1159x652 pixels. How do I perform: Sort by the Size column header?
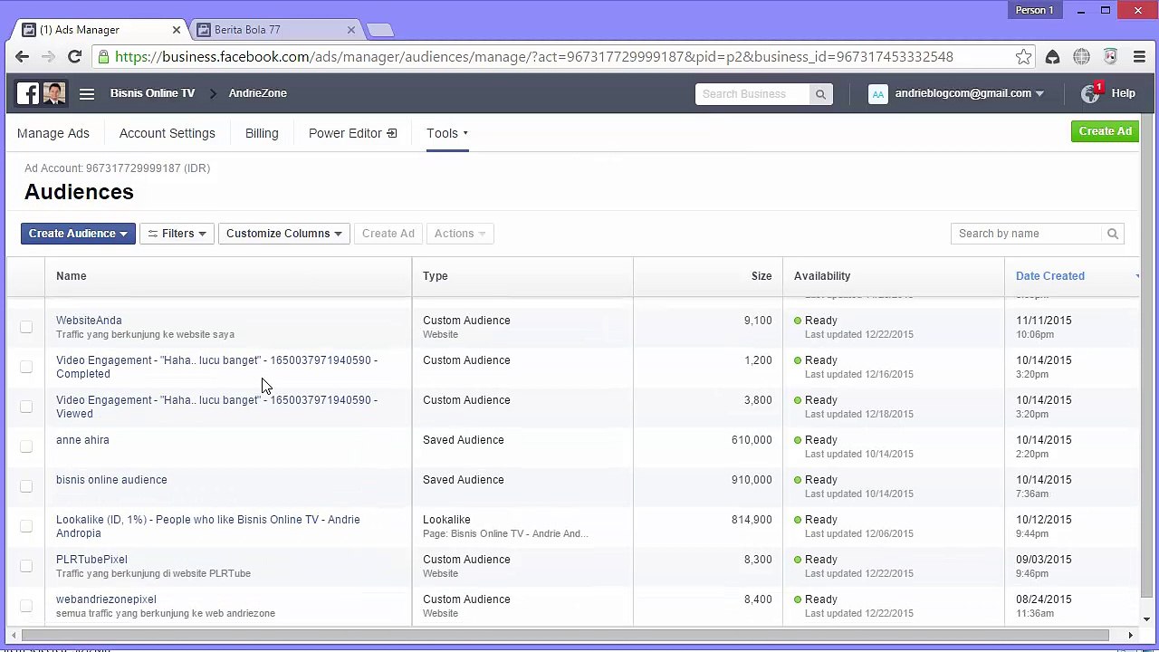761,276
